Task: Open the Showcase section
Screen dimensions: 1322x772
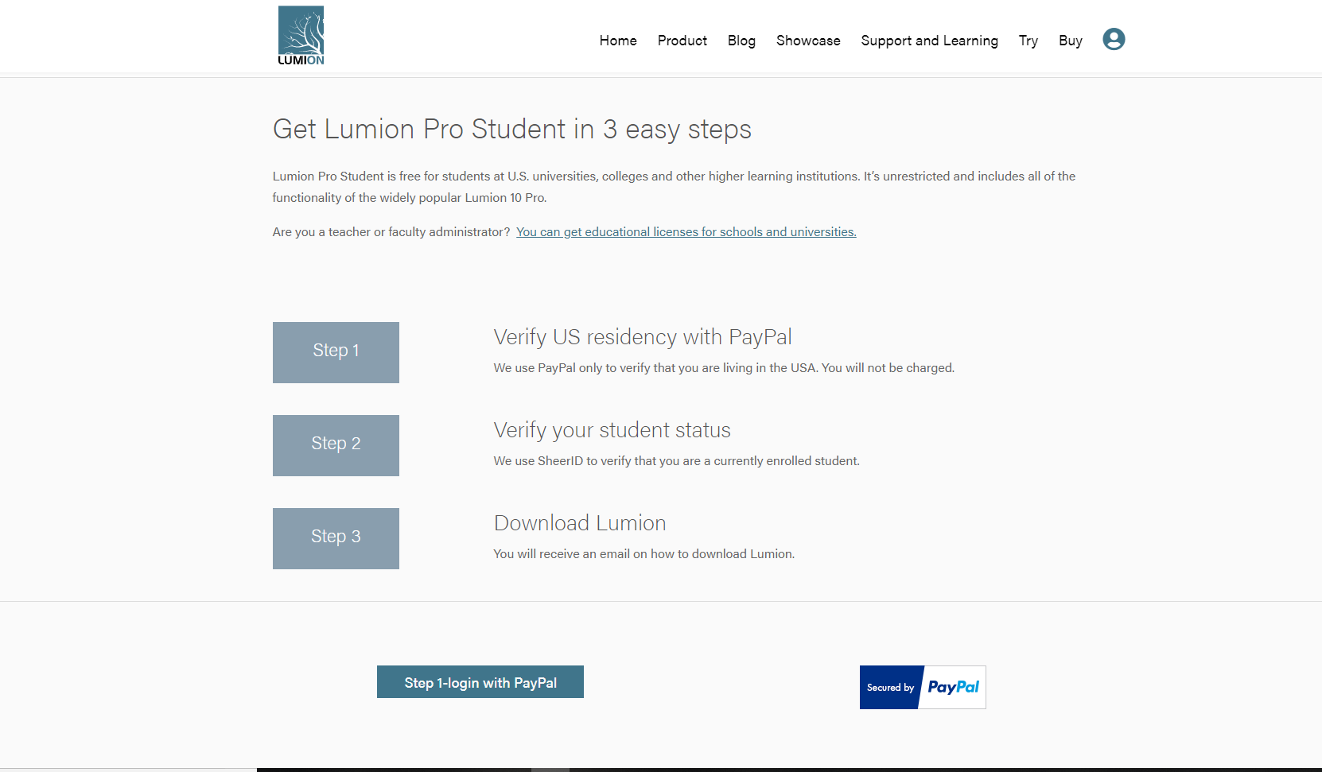Action: pos(808,41)
